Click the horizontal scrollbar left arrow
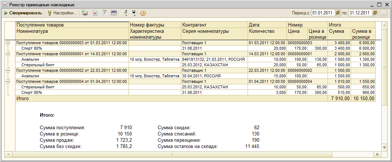 [x=8, y=155]
